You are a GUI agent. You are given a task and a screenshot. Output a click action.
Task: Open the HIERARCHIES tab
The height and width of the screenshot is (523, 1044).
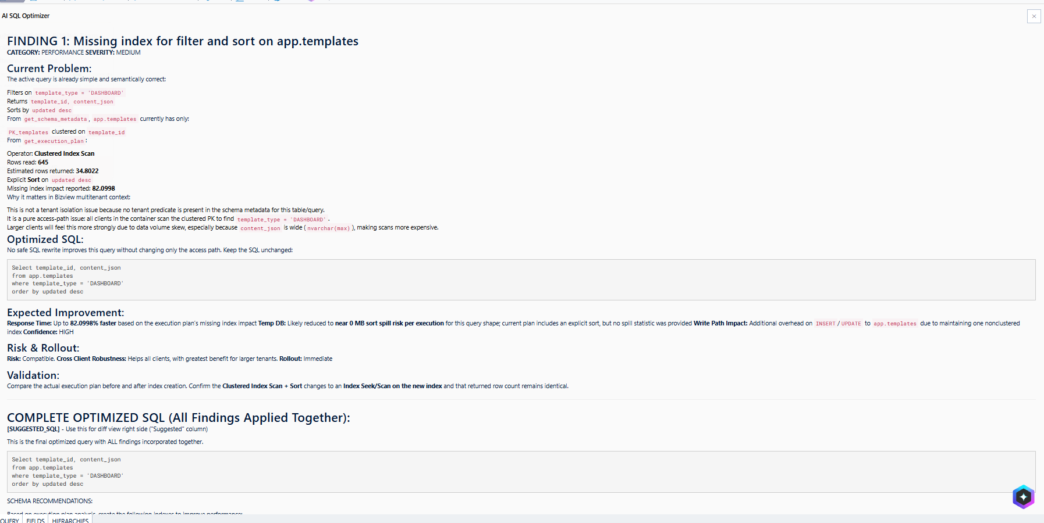coord(70,520)
